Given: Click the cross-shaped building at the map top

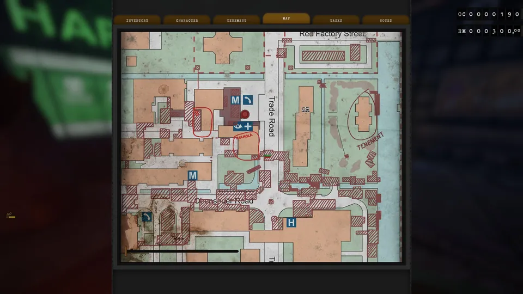Looking at the screenshot, I should pos(222,47).
